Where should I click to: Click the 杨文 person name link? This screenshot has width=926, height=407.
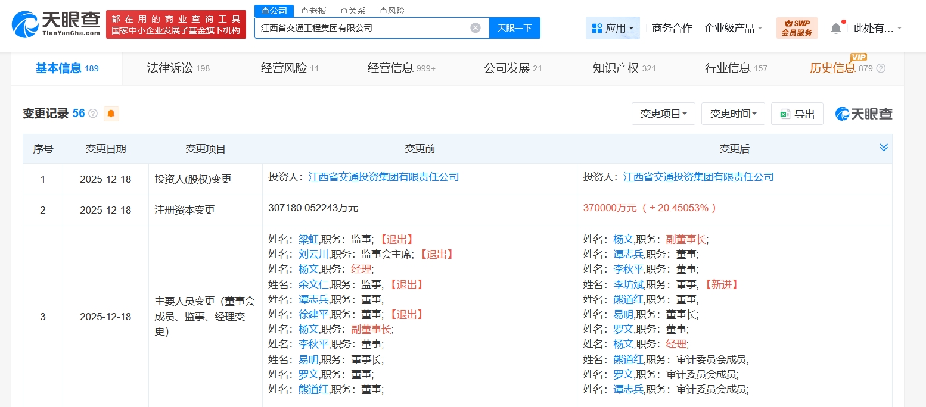point(307,269)
